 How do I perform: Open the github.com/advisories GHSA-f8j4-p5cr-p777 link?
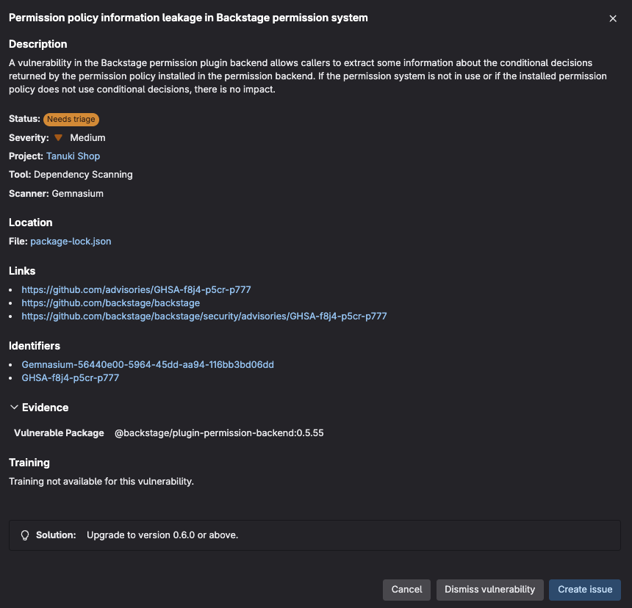[x=136, y=289]
